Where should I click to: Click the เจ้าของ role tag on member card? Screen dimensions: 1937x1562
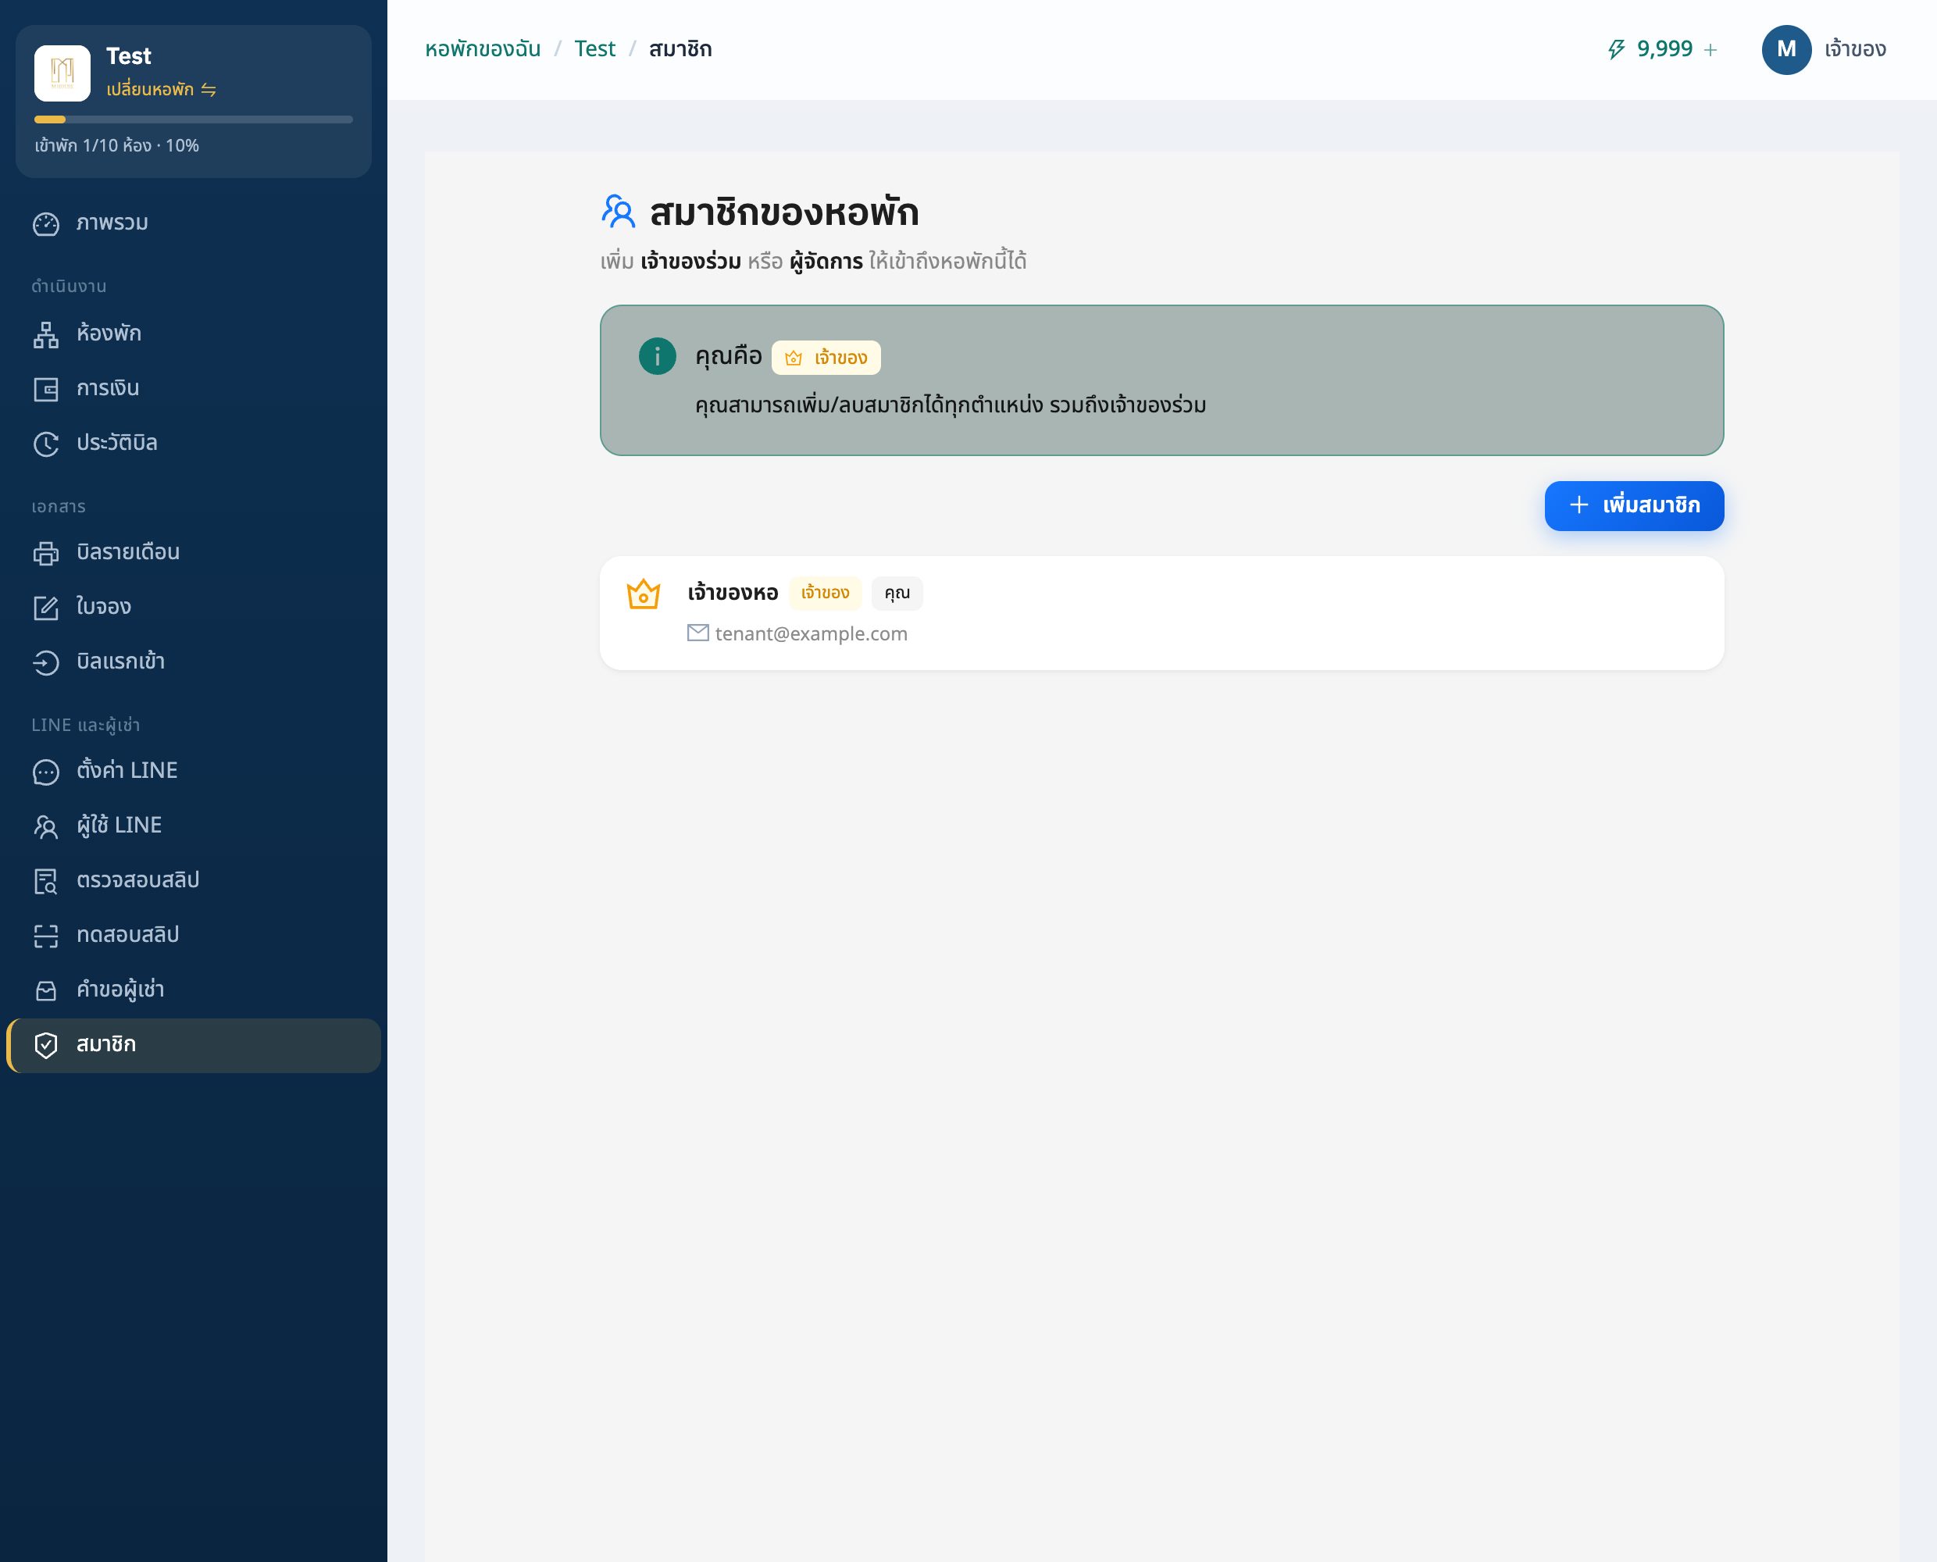825,593
